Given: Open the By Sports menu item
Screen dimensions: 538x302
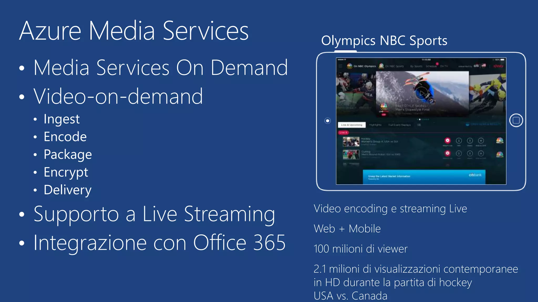Looking at the screenshot, I should coord(416,66).
